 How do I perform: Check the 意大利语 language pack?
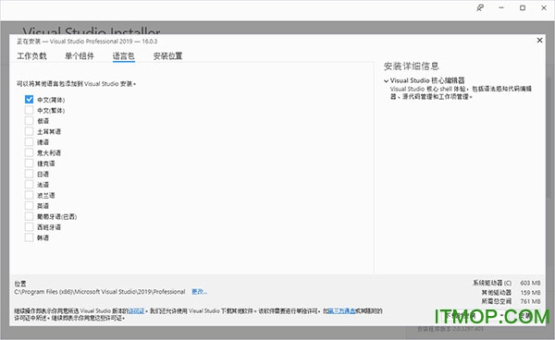coord(29,152)
